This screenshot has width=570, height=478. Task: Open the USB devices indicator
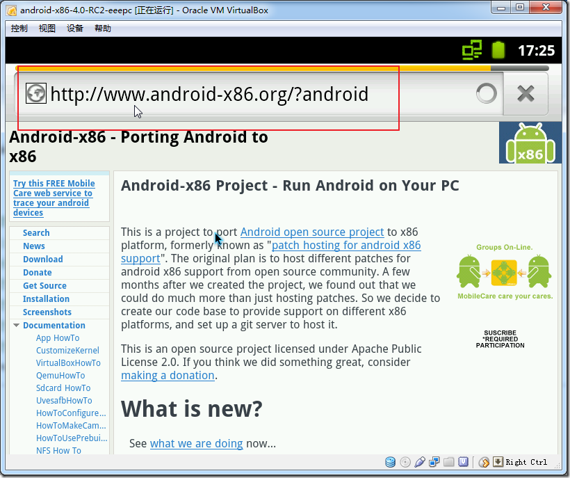(x=419, y=462)
